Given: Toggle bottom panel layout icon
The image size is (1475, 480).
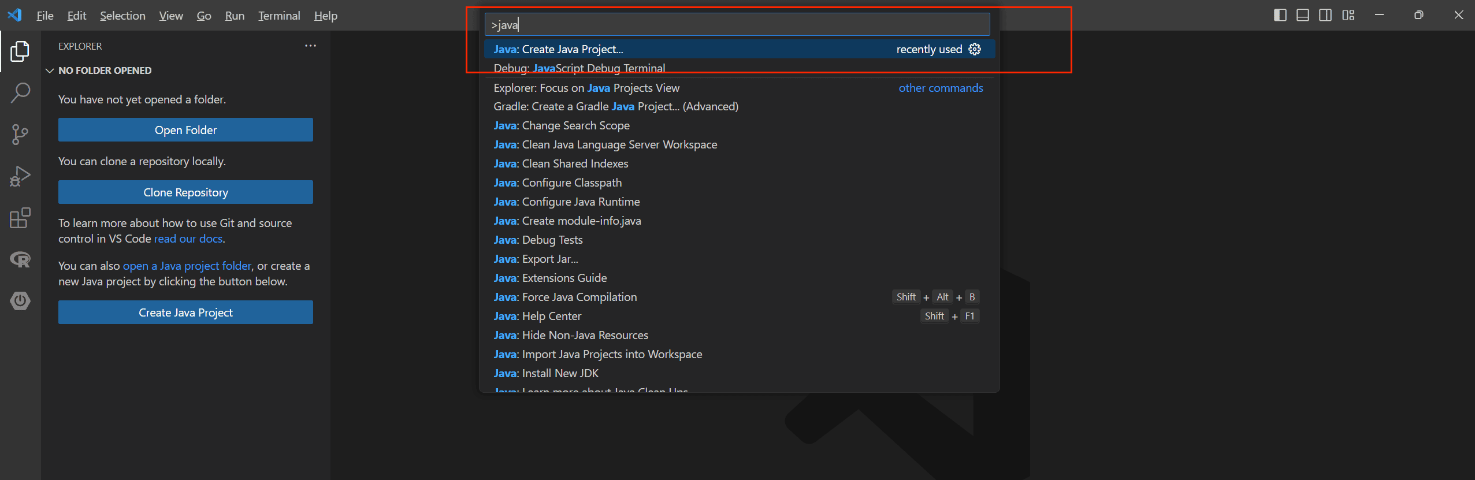Looking at the screenshot, I should click(x=1303, y=15).
